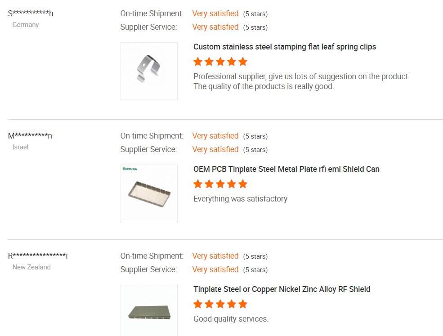Click the 'Everything was satisfactory' review text
Viewport: 443px width, 336px height.
coord(240,199)
